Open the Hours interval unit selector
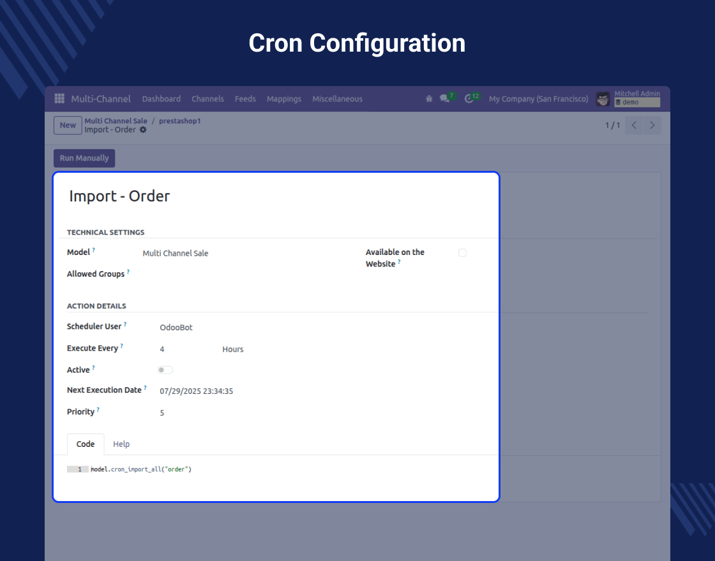 click(x=233, y=349)
